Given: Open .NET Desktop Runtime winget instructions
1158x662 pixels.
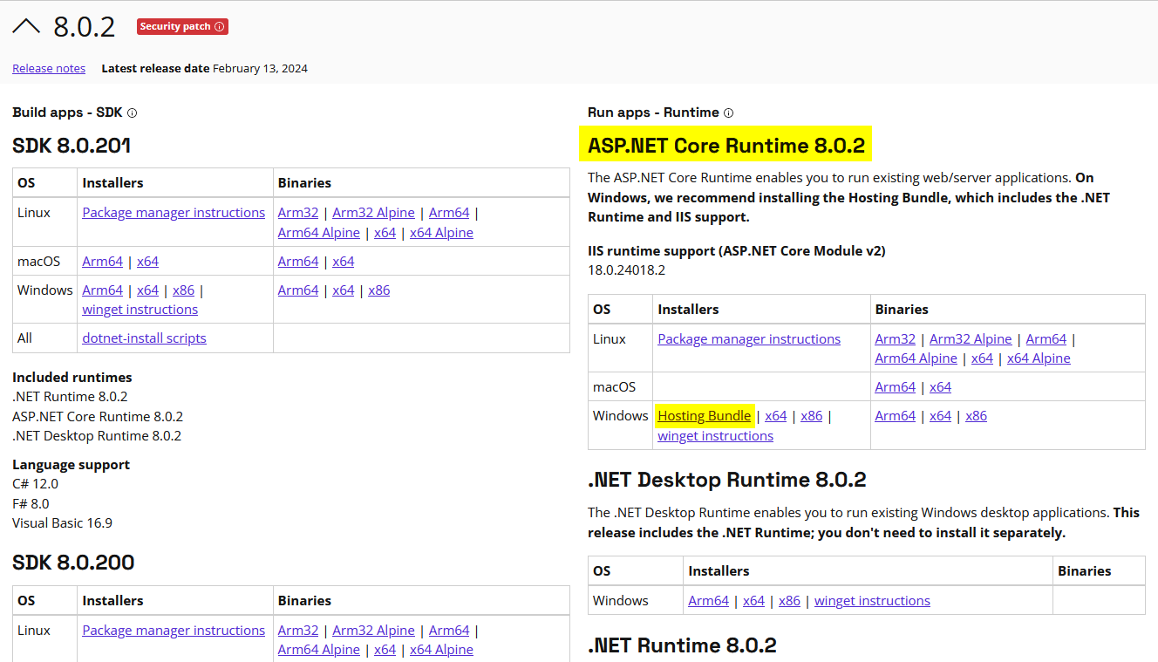Looking at the screenshot, I should (872, 601).
